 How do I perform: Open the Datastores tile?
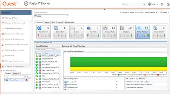[x=126, y=31]
